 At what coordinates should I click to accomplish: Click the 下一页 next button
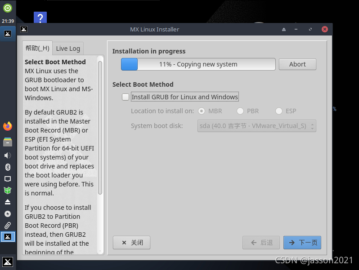tap(302, 243)
